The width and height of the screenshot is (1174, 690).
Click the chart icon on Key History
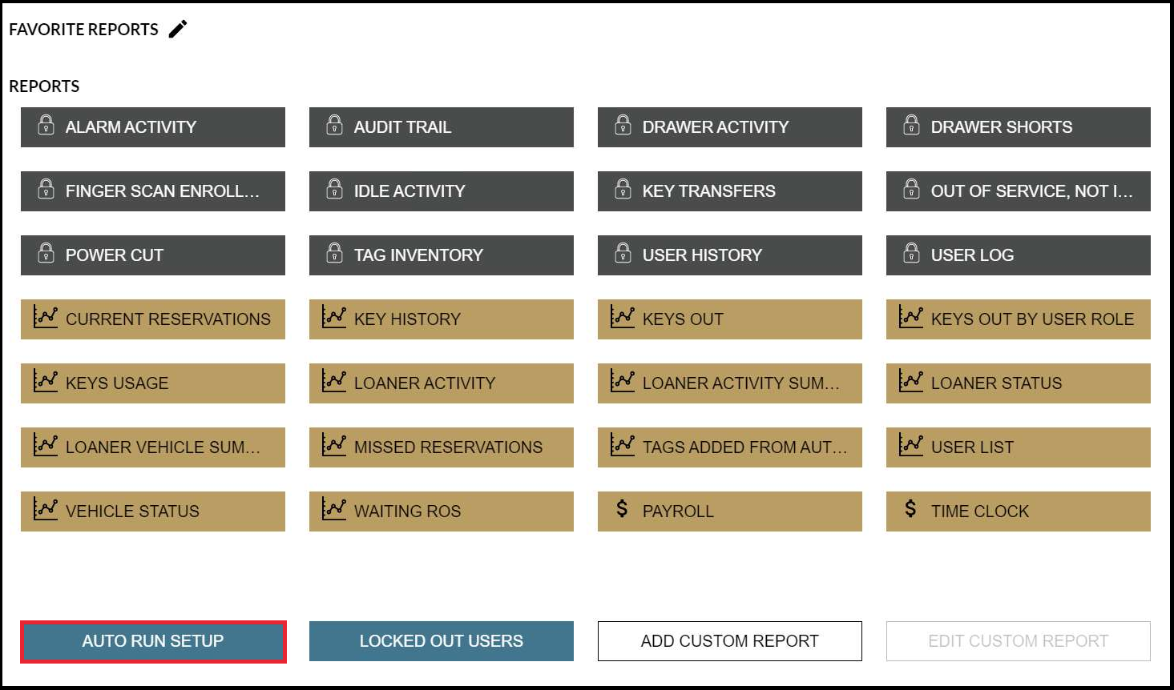(x=334, y=316)
